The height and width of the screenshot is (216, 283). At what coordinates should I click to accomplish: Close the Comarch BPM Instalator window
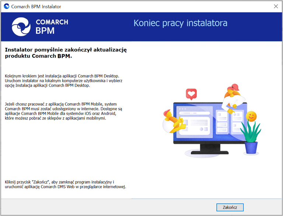coord(276,7)
